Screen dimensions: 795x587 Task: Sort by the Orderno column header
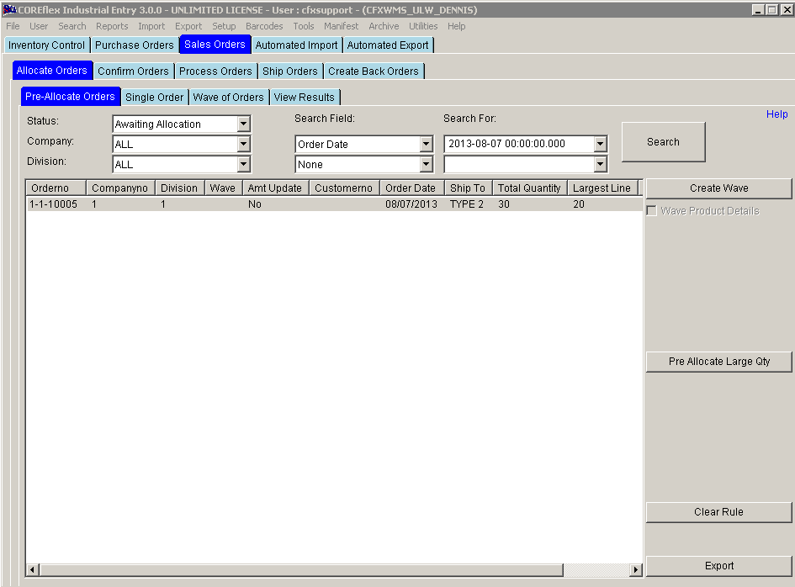coord(56,188)
